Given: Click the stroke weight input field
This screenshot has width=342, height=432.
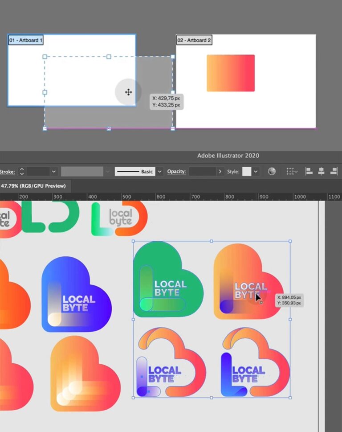Looking at the screenshot, I should (38, 171).
